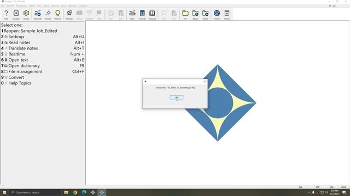
Task: Open the Dictionary book toolbar icon
Action: pyautogui.click(x=152, y=15)
